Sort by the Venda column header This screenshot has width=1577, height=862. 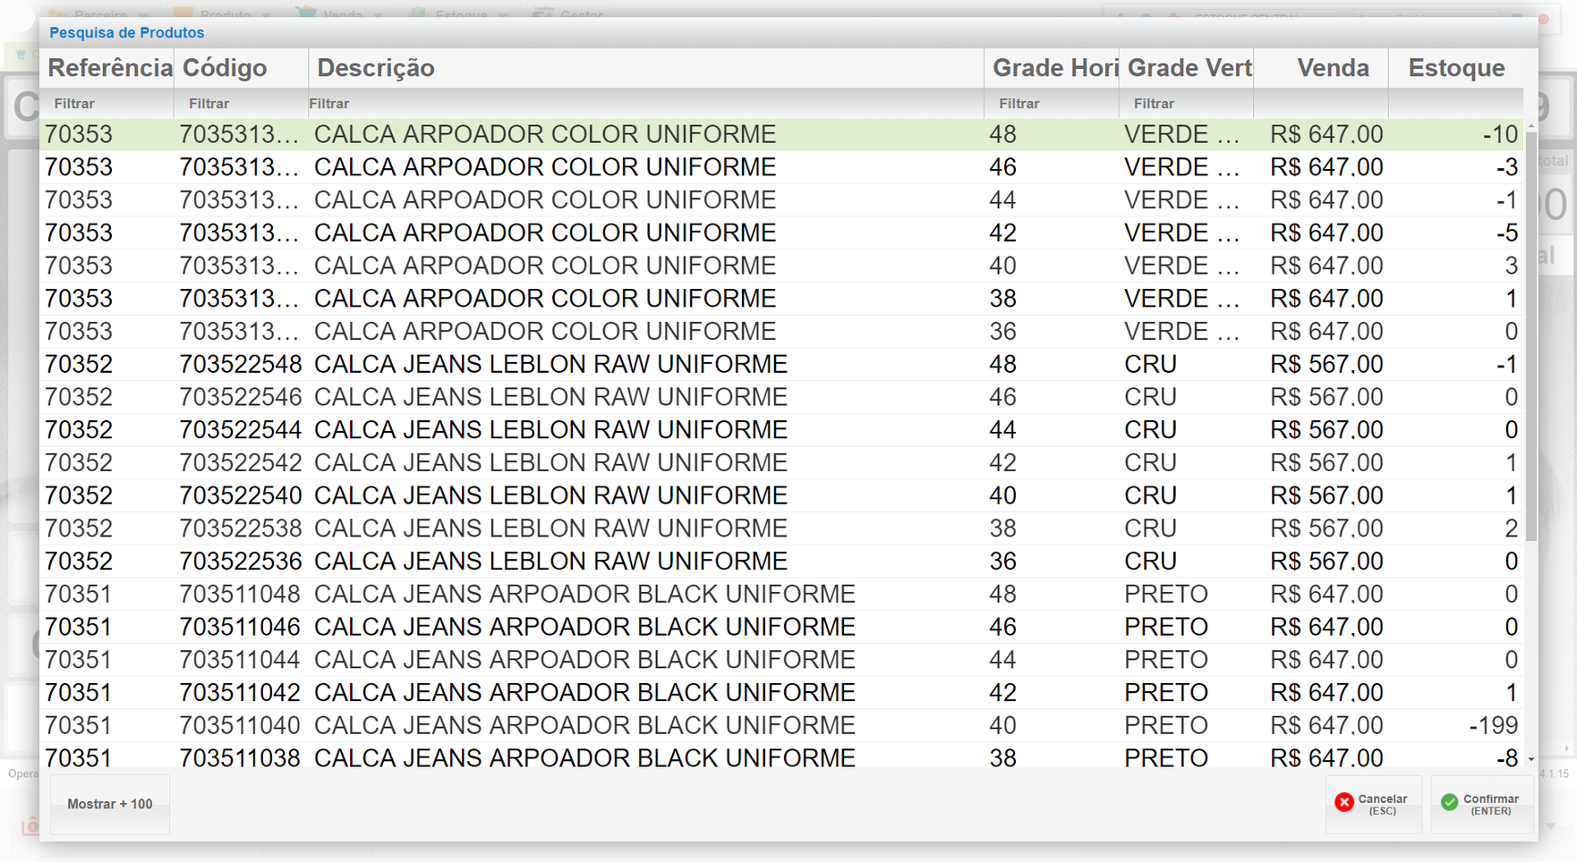tap(1332, 68)
